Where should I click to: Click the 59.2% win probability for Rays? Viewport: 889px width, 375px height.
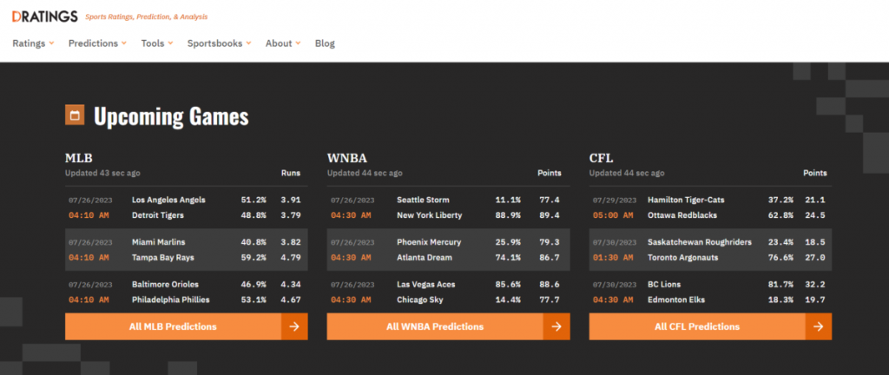253,257
